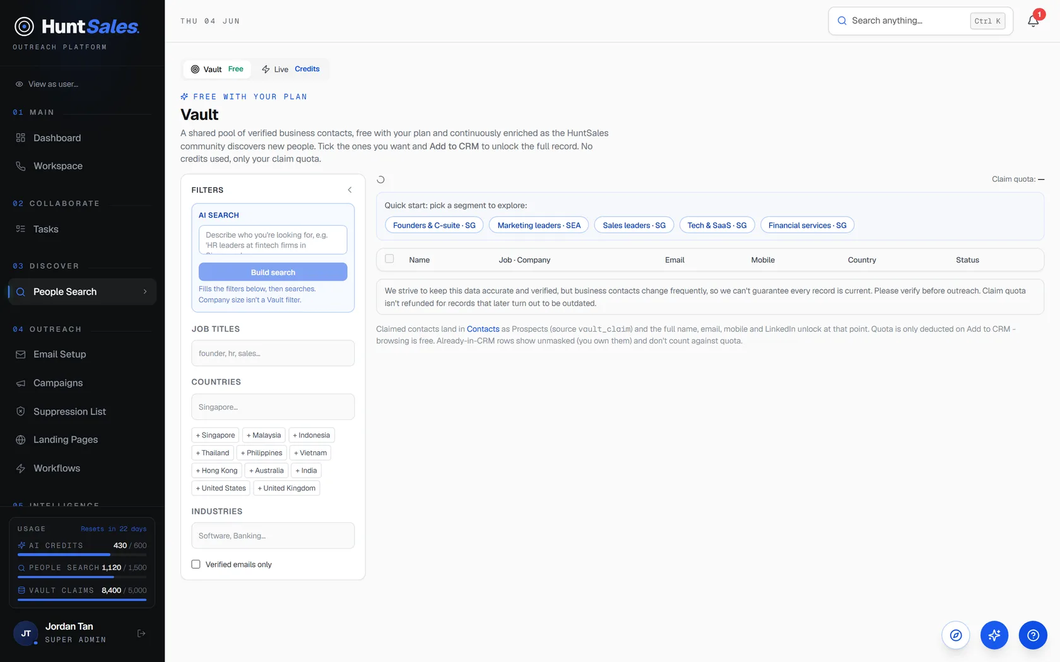Focus the Industries input field
The width and height of the screenshot is (1060, 662).
click(x=273, y=535)
